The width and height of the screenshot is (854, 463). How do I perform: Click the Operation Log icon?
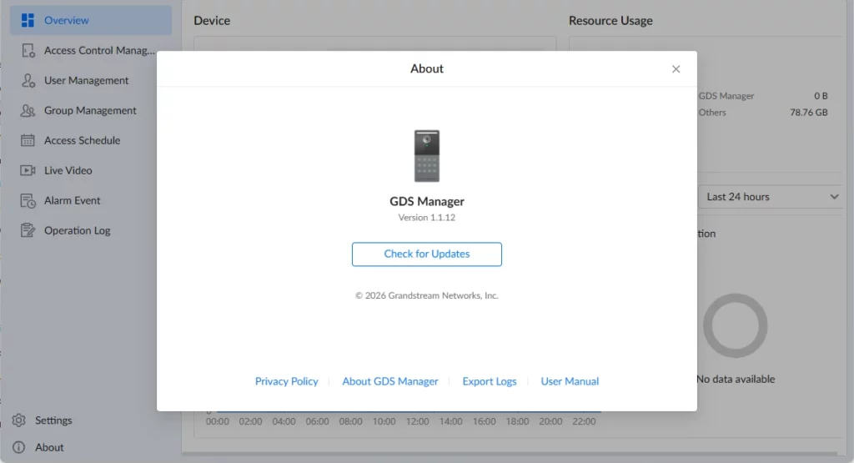coord(28,230)
